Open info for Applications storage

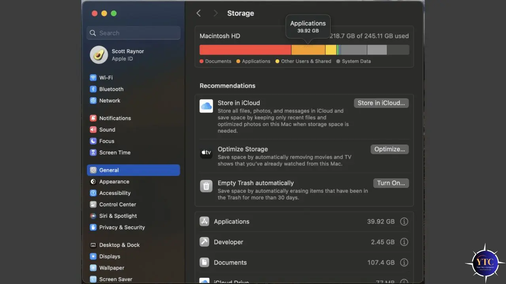tap(404, 221)
